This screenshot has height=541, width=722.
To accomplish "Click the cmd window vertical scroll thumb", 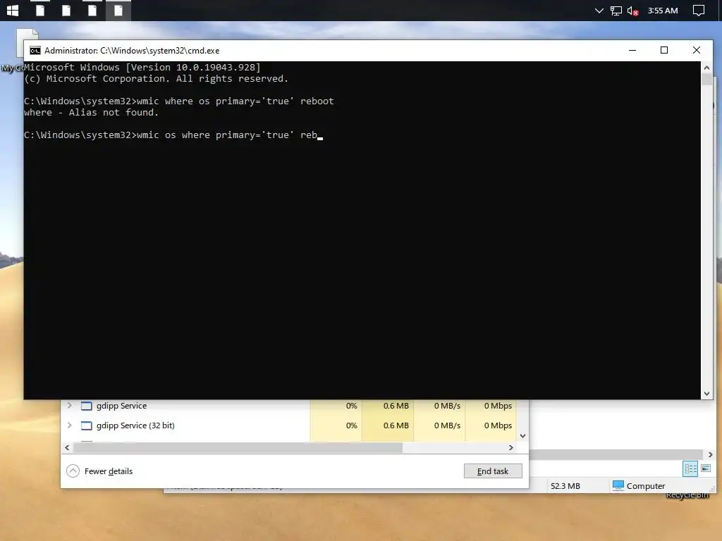I will (706, 79).
